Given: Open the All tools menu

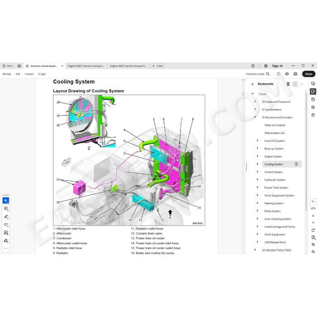Looking at the screenshot, I should click(7, 74).
